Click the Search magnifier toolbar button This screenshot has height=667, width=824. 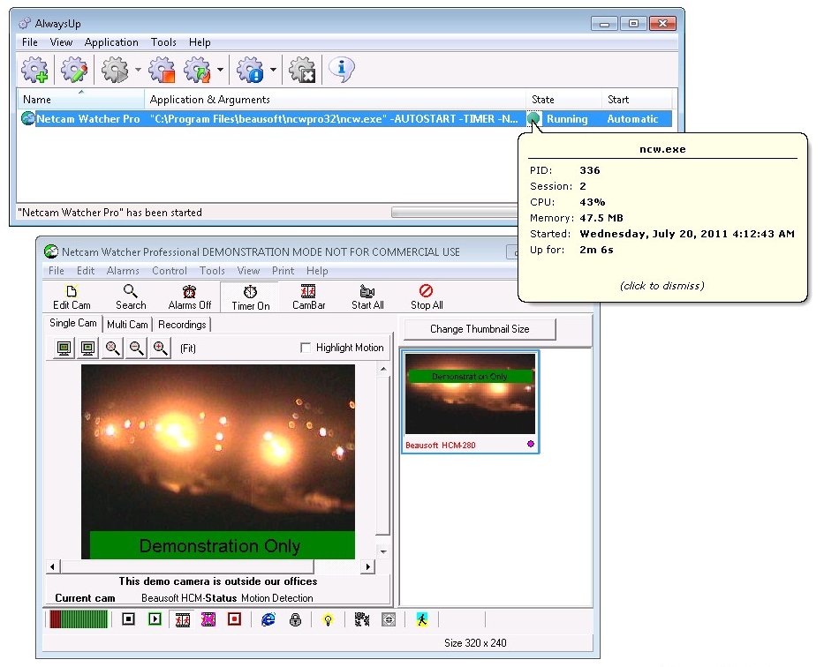131,297
